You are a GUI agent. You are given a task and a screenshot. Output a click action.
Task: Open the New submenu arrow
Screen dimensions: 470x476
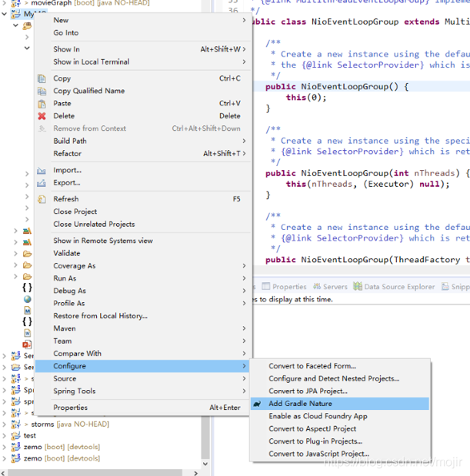(x=244, y=20)
